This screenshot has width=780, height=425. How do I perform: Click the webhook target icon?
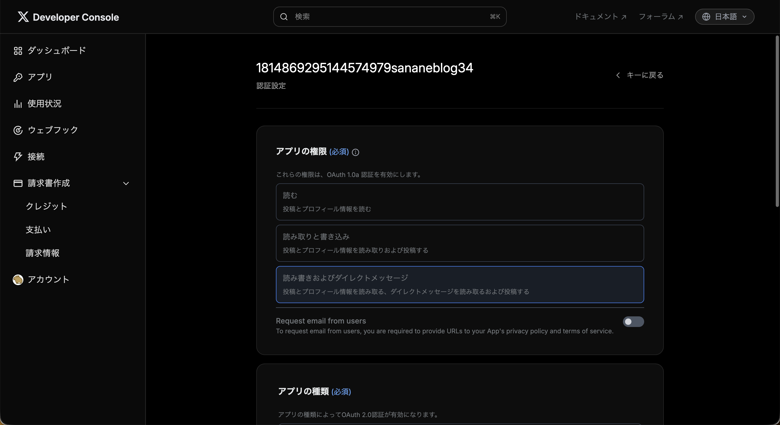click(x=18, y=130)
